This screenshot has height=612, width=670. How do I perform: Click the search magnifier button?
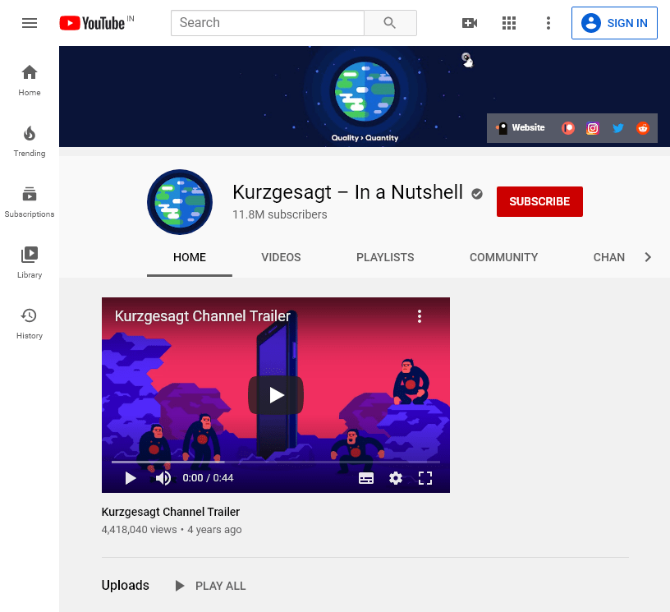coord(390,23)
